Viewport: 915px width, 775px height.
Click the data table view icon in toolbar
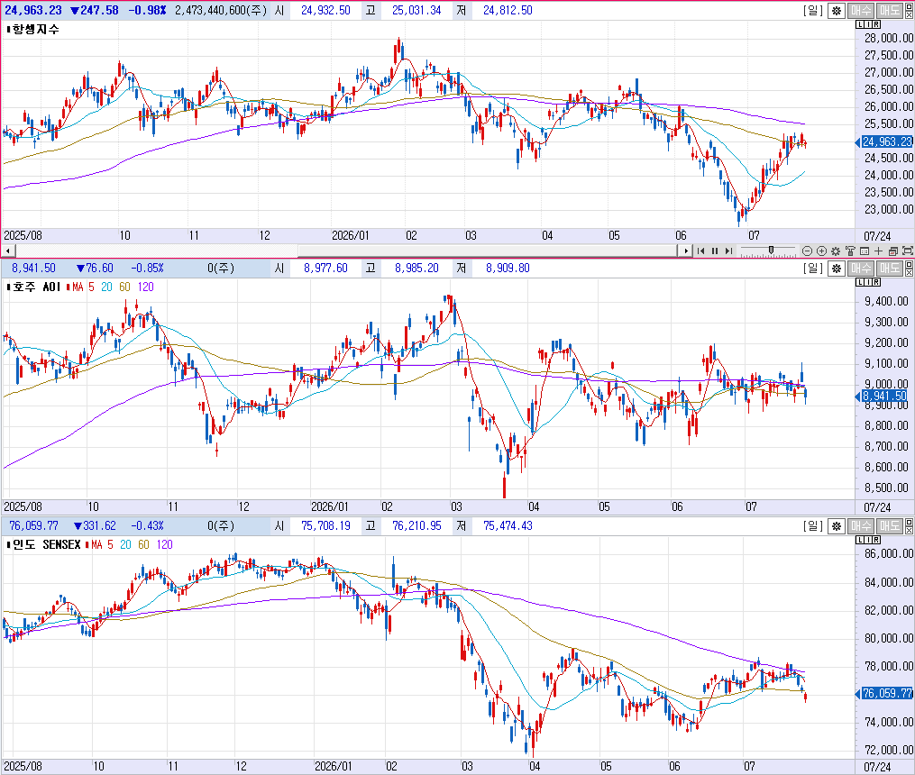click(x=865, y=251)
